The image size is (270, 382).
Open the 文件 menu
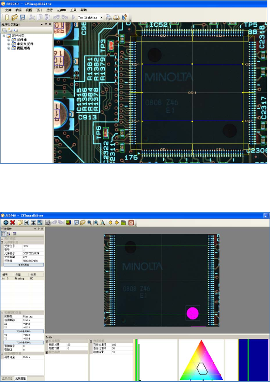point(8,10)
